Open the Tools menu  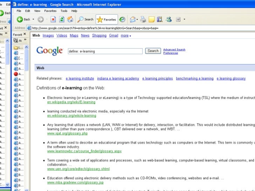64,11
